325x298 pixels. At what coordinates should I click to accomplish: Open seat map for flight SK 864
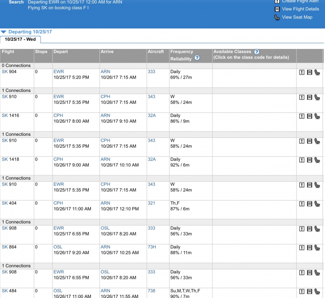[x=317, y=248]
